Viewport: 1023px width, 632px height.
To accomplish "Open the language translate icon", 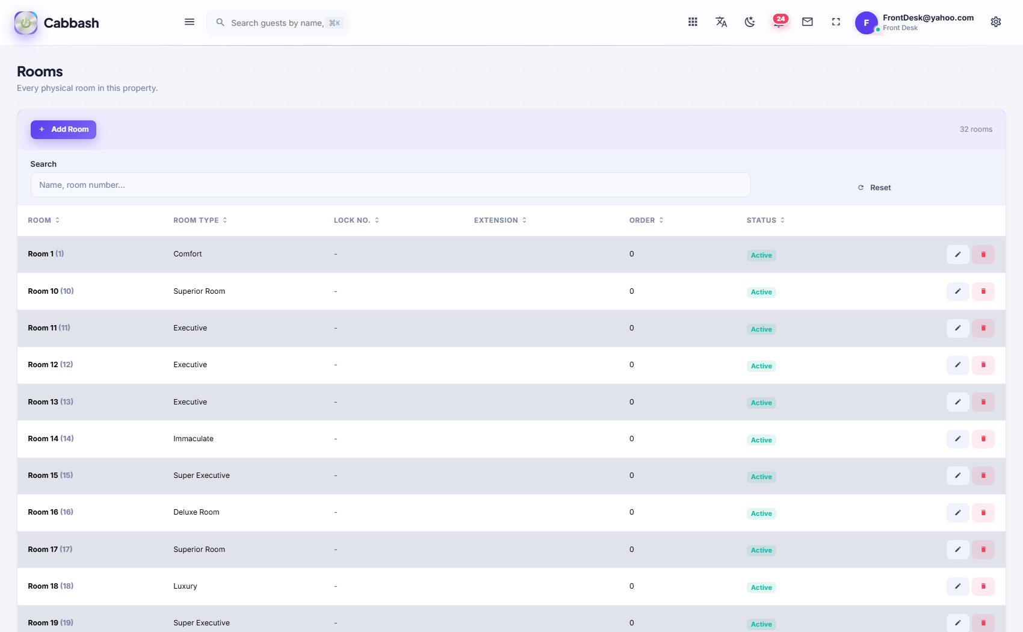I will coord(721,22).
